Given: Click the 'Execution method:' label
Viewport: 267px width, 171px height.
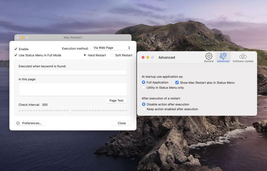Looking at the screenshot, I should 75,49.
